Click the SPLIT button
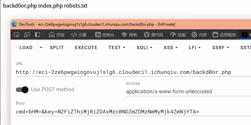Viewport: 251px width, 125px height. pyautogui.click(x=56, y=47)
